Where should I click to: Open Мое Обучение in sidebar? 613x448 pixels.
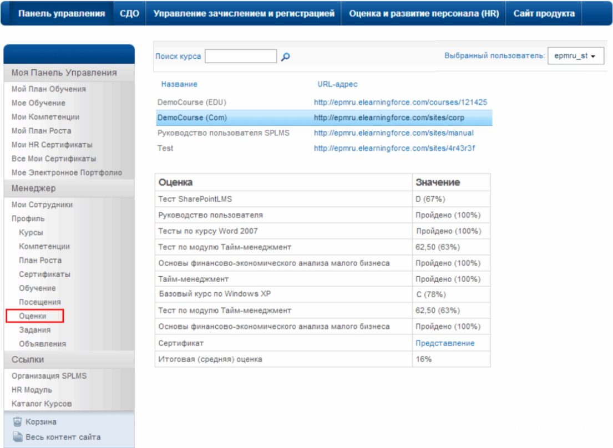38,103
